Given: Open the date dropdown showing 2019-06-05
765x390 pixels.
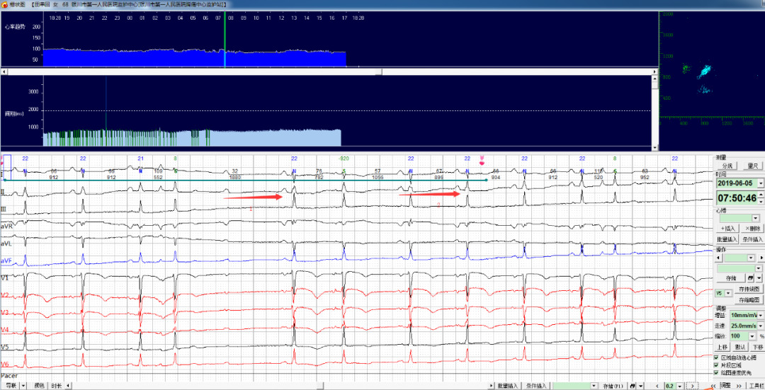Looking at the screenshot, I should 761,183.
